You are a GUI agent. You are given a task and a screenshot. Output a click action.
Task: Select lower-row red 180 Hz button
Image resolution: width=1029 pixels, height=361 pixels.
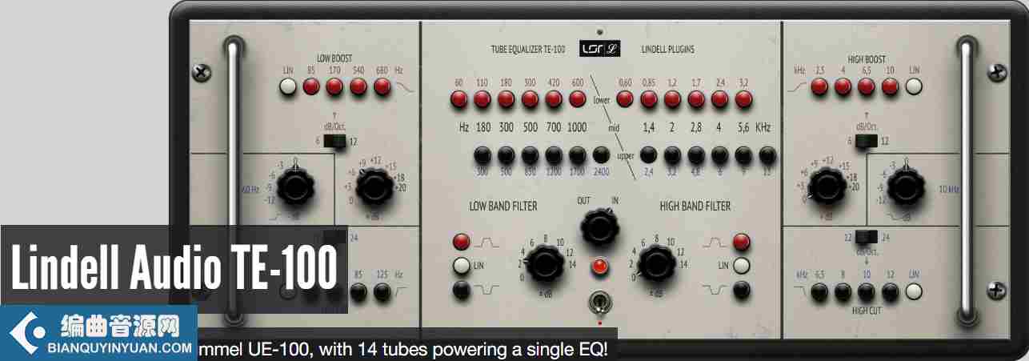click(506, 99)
